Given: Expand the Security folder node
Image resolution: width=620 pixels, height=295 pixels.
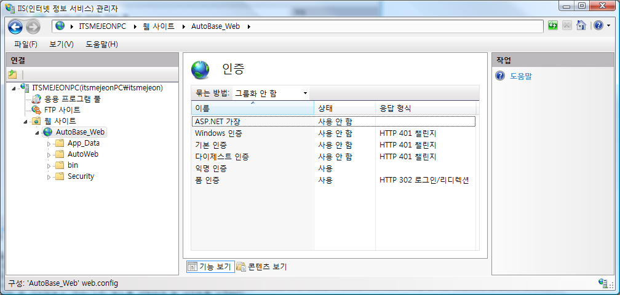Looking at the screenshot, I should click(x=49, y=177).
